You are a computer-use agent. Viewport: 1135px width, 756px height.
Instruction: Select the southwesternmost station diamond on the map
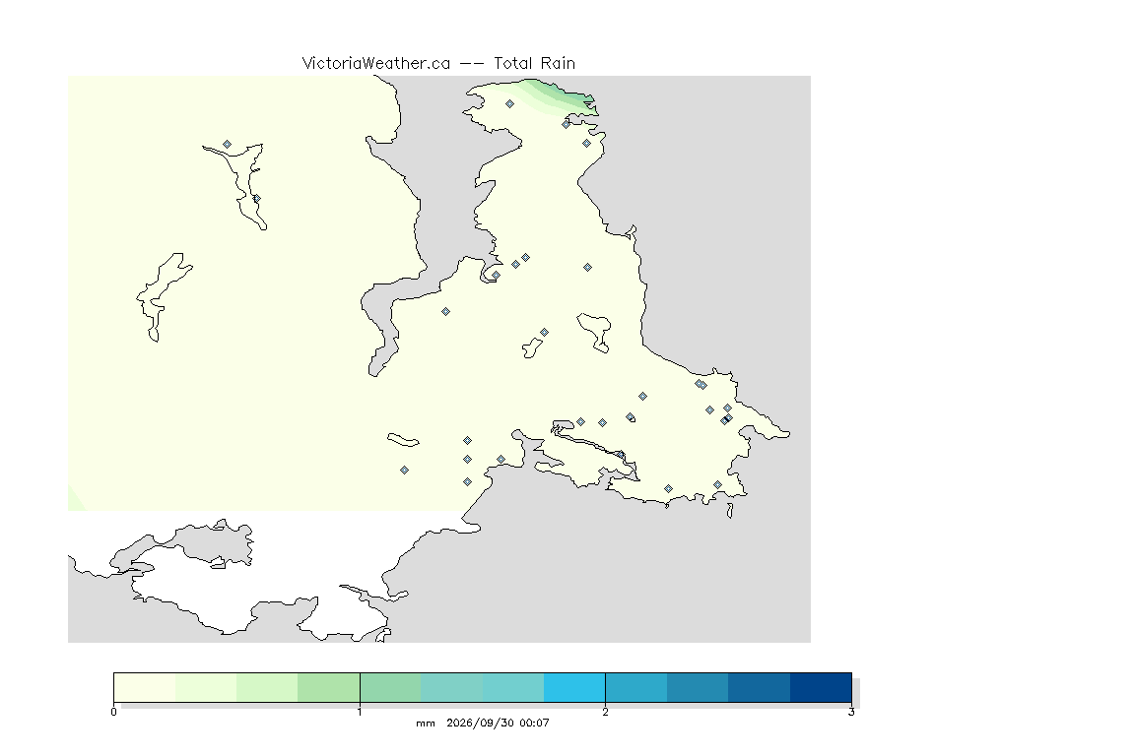coord(405,471)
